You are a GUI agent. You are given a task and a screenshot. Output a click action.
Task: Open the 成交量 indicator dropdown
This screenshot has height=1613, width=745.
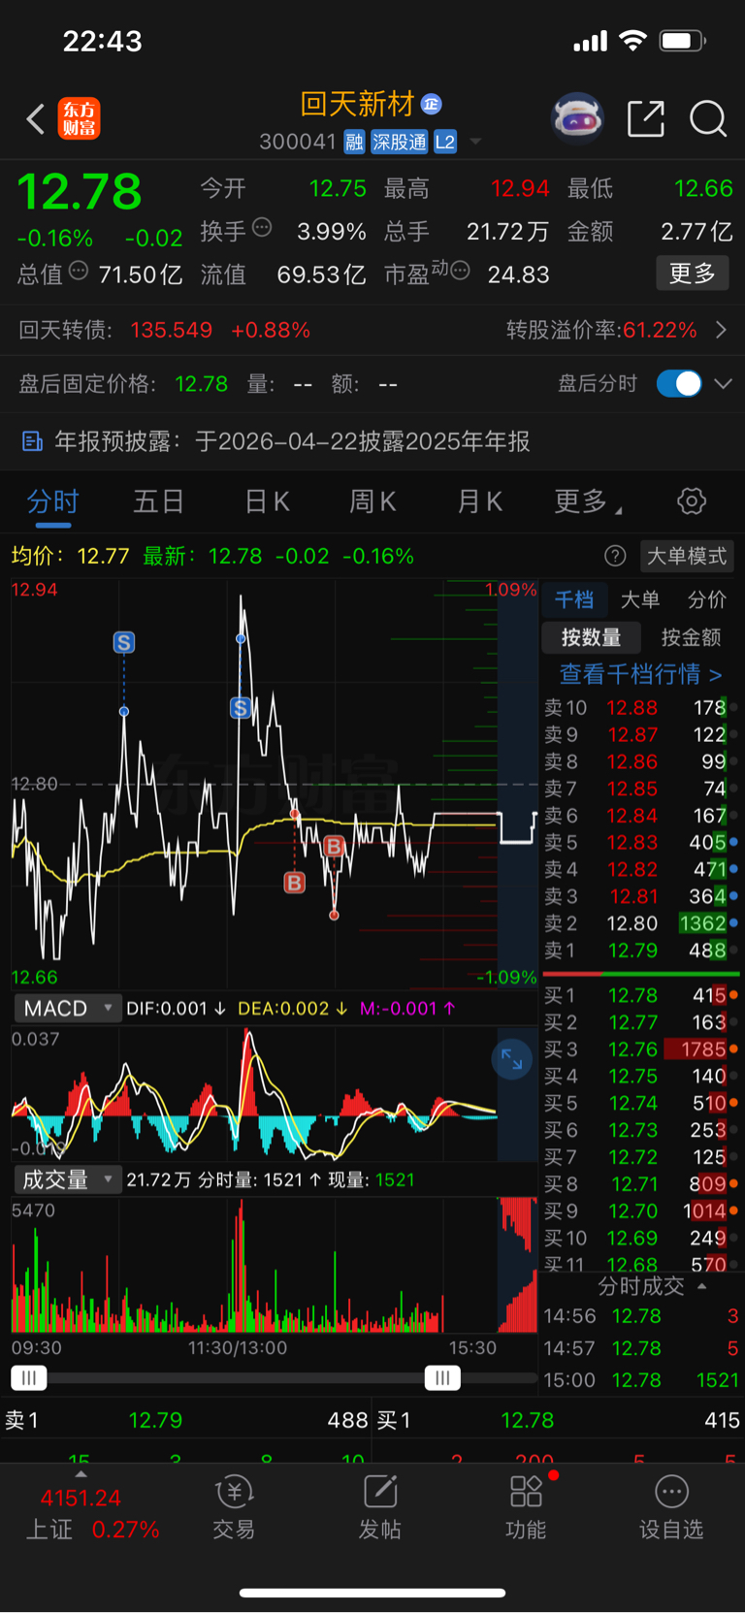pos(67,1179)
